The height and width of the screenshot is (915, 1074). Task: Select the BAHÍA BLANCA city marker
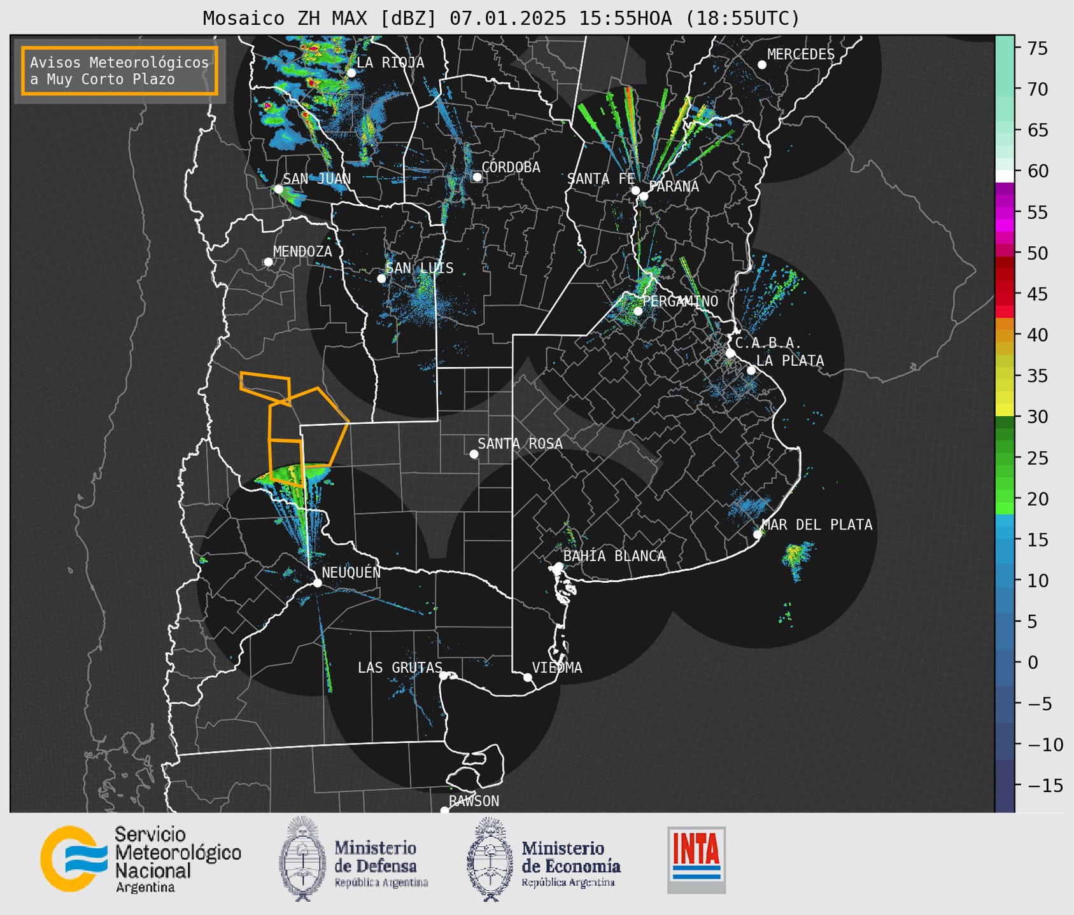point(558,566)
